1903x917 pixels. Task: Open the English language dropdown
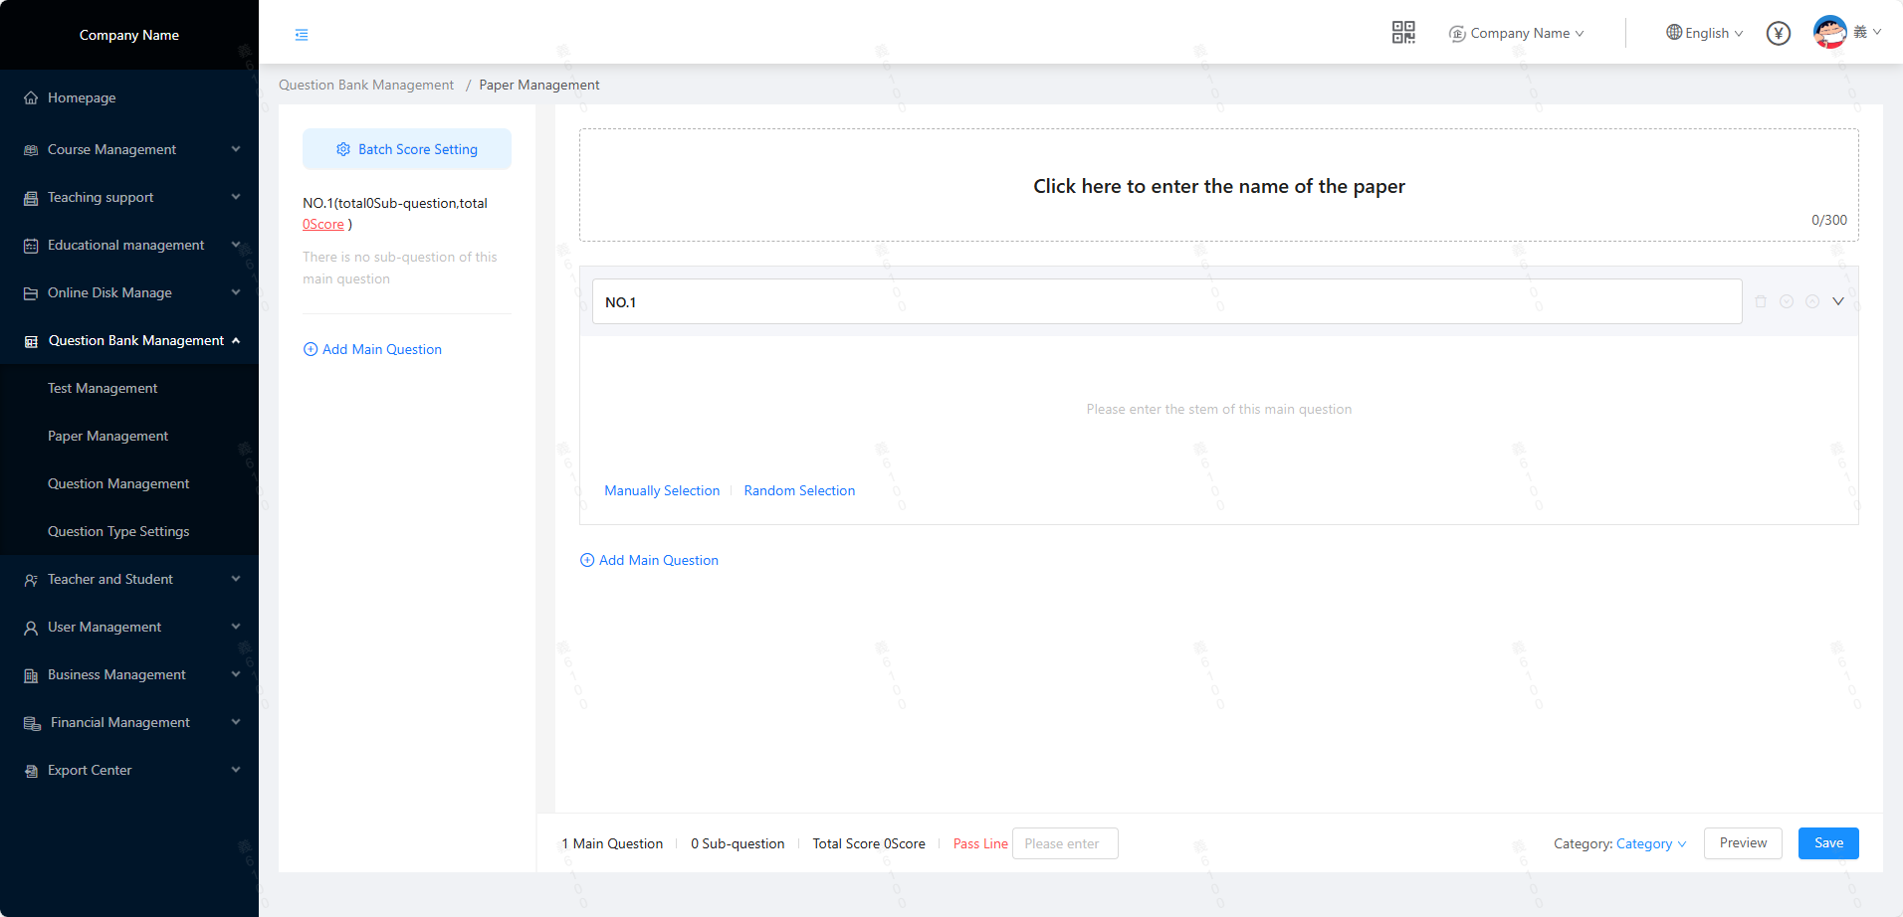(1705, 33)
